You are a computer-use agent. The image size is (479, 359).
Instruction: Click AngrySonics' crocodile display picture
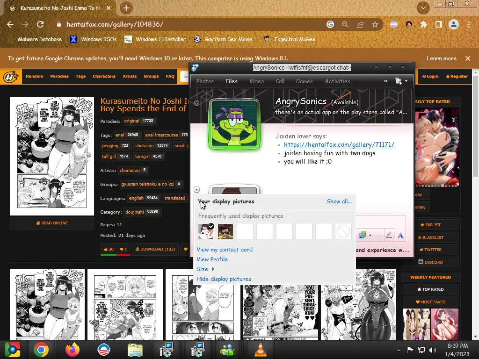coord(235,124)
